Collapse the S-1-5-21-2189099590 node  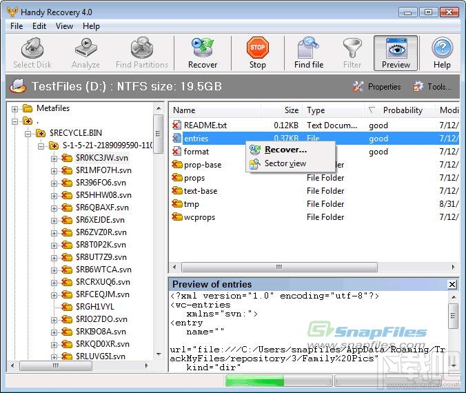[x=41, y=146]
